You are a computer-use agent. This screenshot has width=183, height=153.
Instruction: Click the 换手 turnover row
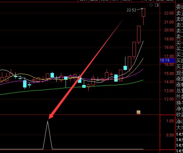[179, 103]
